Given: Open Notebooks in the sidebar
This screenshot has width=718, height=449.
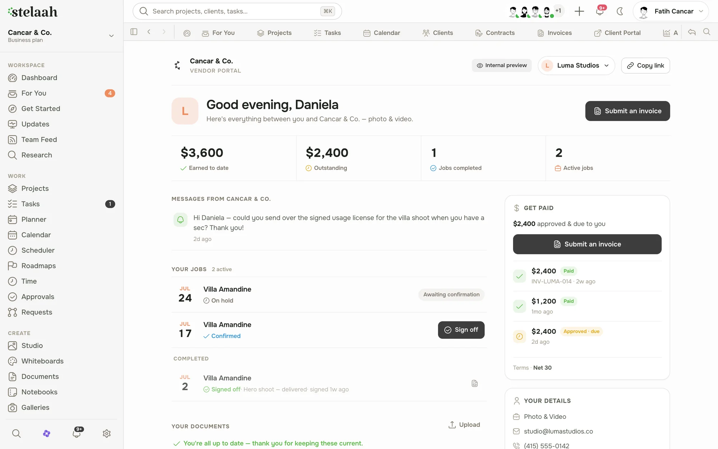Looking at the screenshot, I should coord(61,392).
